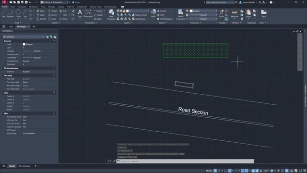Add a new drawing tab with plus button
The width and height of the screenshot is (307, 173).
point(34,26)
